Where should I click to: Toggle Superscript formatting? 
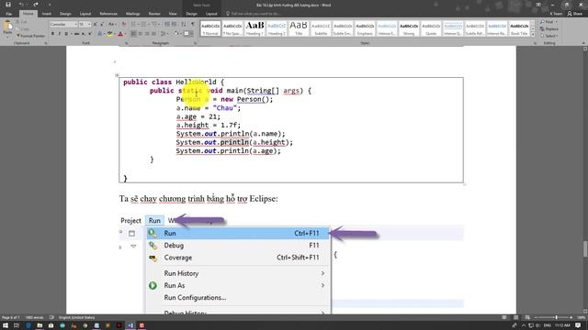90,34
